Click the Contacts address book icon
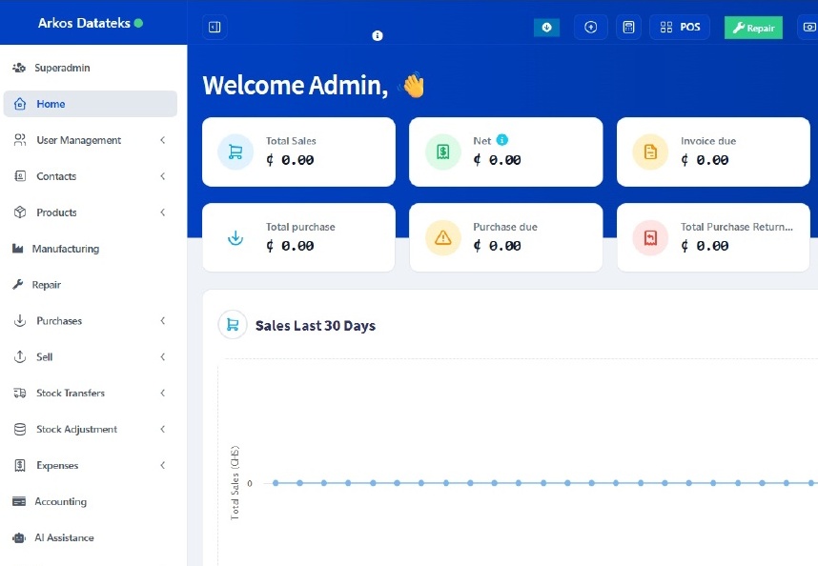Viewport: 818px width, 566px height. tap(20, 176)
